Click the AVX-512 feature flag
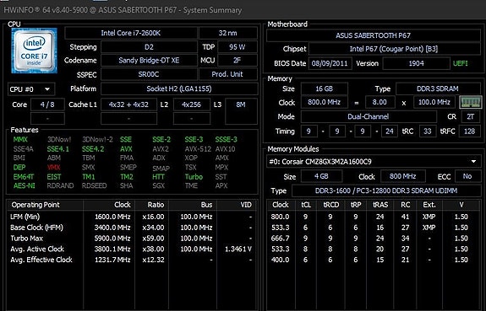The height and width of the screenshot is (311, 486). 198,149
